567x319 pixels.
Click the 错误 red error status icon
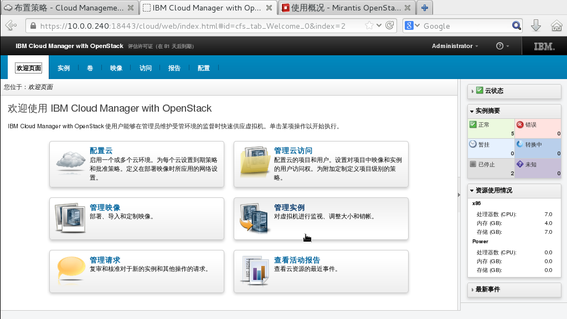click(x=520, y=124)
